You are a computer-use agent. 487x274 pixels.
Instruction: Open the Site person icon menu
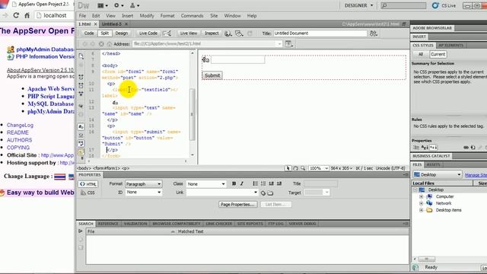click(134, 5)
